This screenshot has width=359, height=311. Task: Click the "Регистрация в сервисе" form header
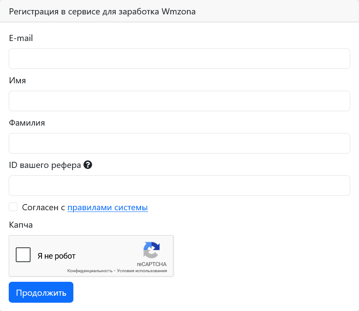102,12
